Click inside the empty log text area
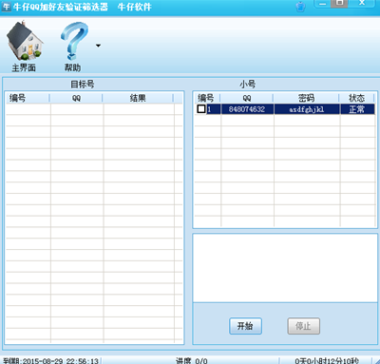Image resolution: width=380 pixels, height=364 pixels. pos(285,268)
